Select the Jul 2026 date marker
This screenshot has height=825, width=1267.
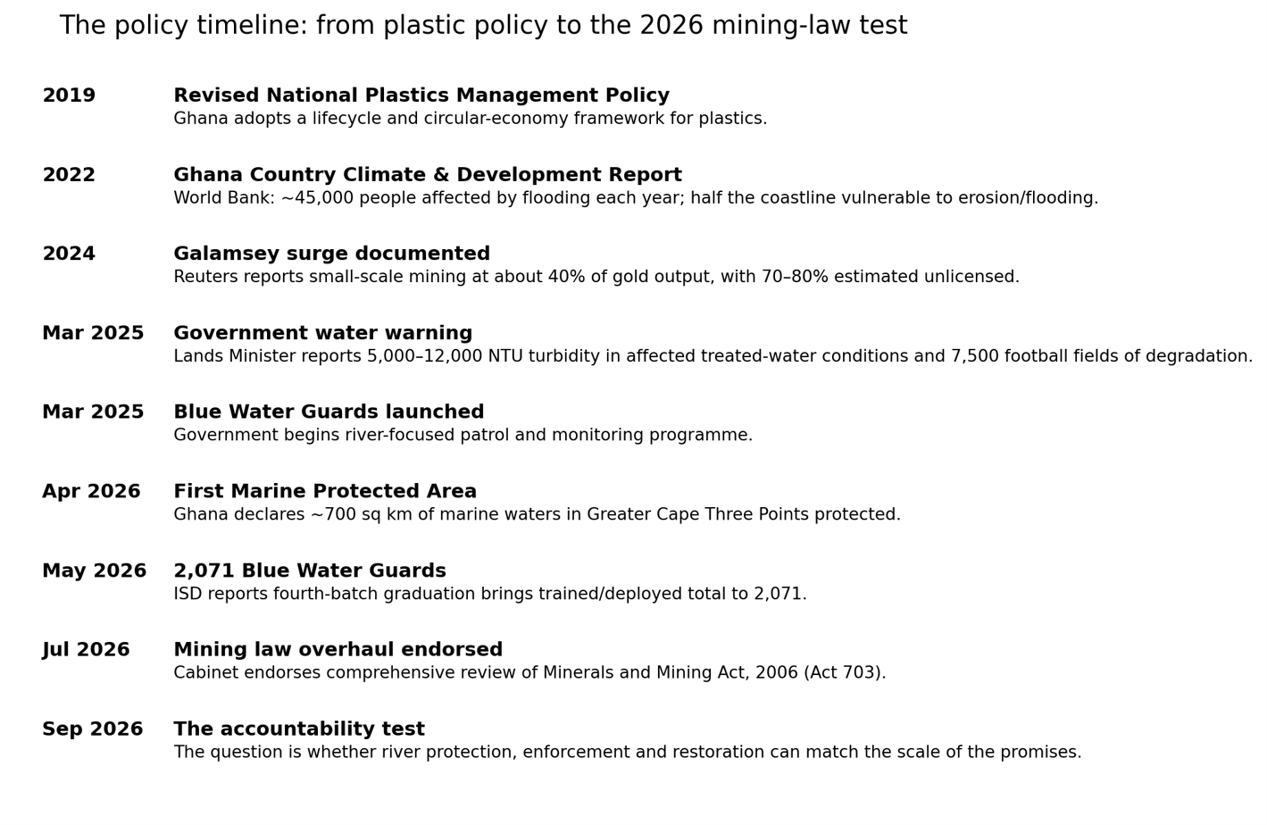pyautogui.click(x=86, y=650)
